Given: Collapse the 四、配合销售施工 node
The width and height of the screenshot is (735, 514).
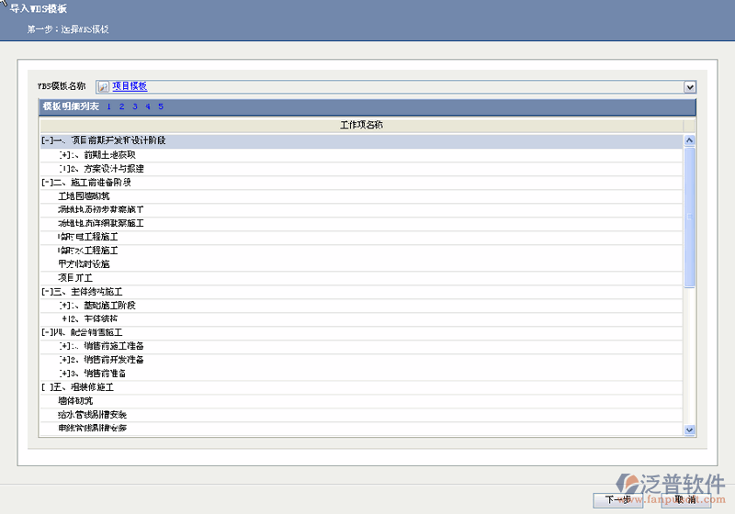Looking at the screenshot, I should click(46, 332).
